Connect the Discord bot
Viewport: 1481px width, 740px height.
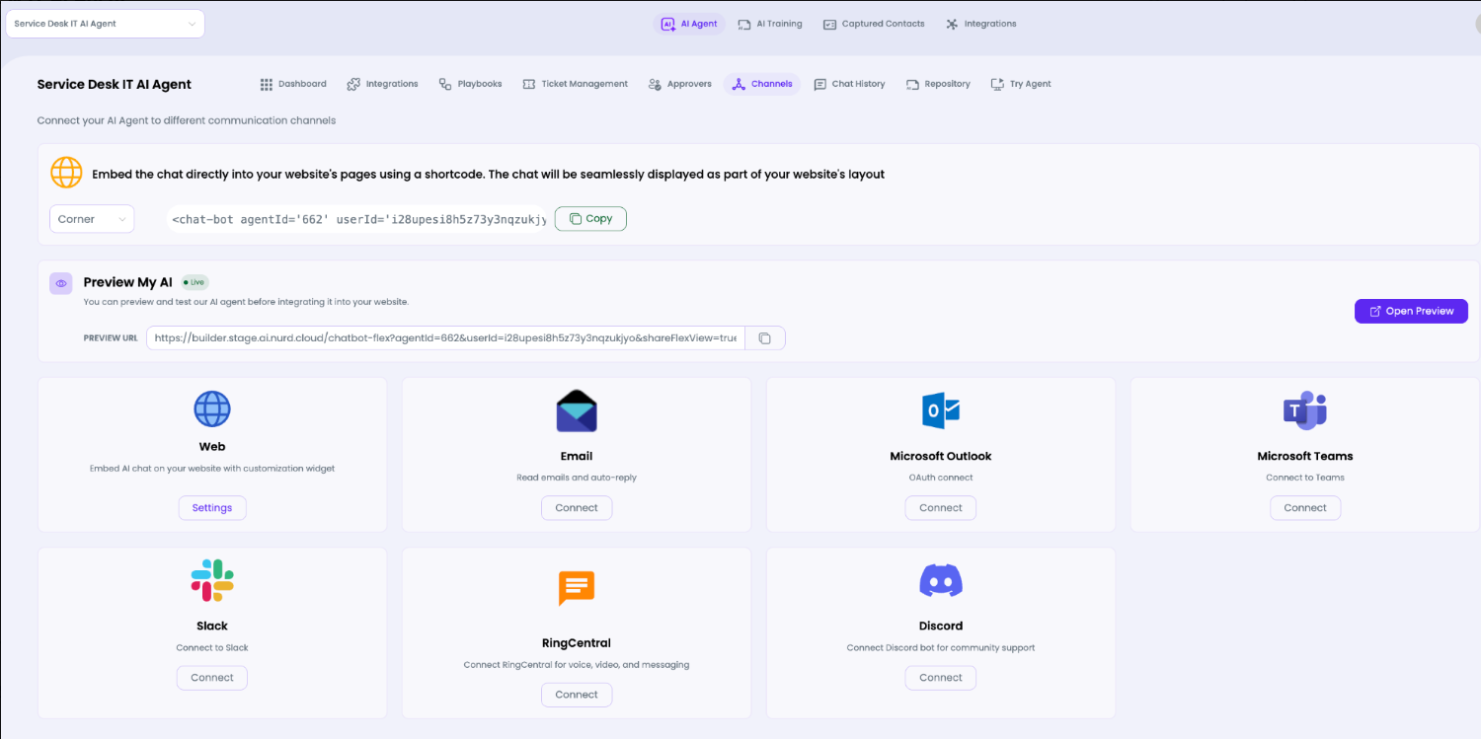[941, 678]
